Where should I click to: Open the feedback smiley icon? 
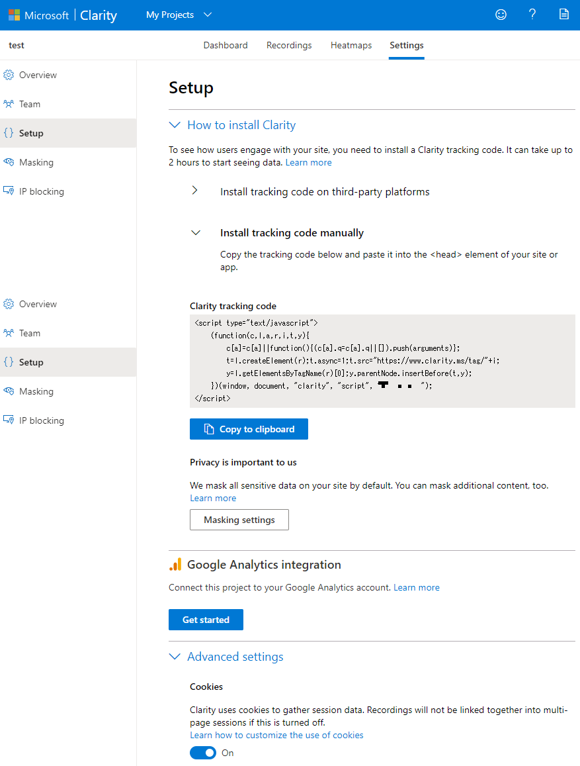(501, 15)
